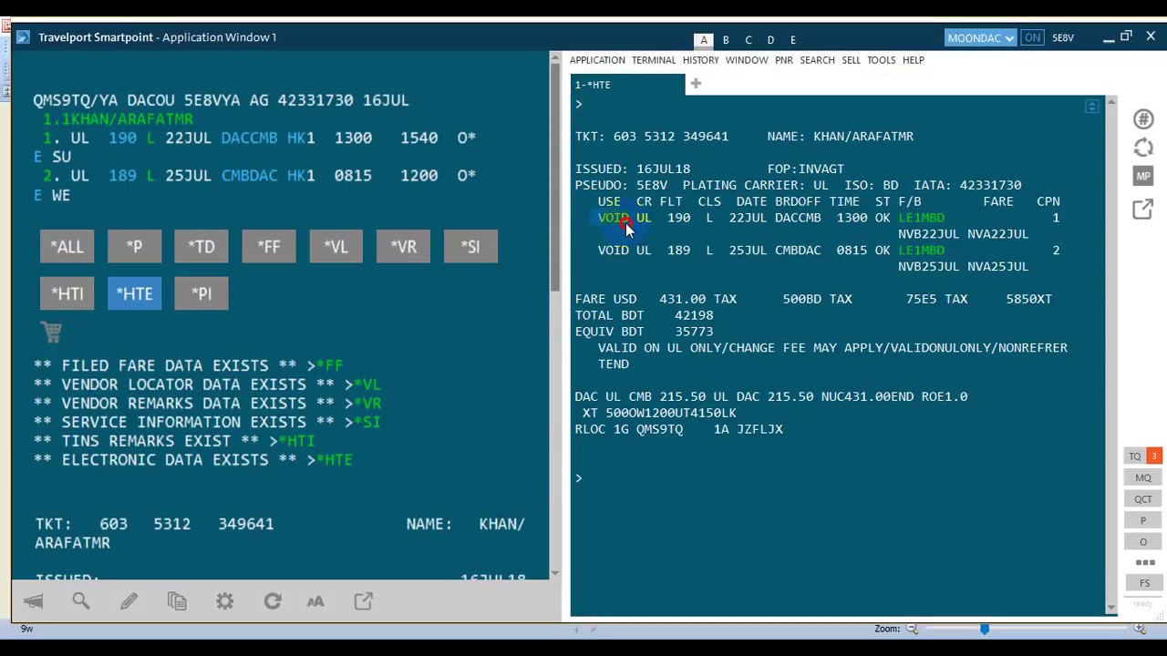Click the *ALL quick command button
1167x656 pixels.
[67, 246]
